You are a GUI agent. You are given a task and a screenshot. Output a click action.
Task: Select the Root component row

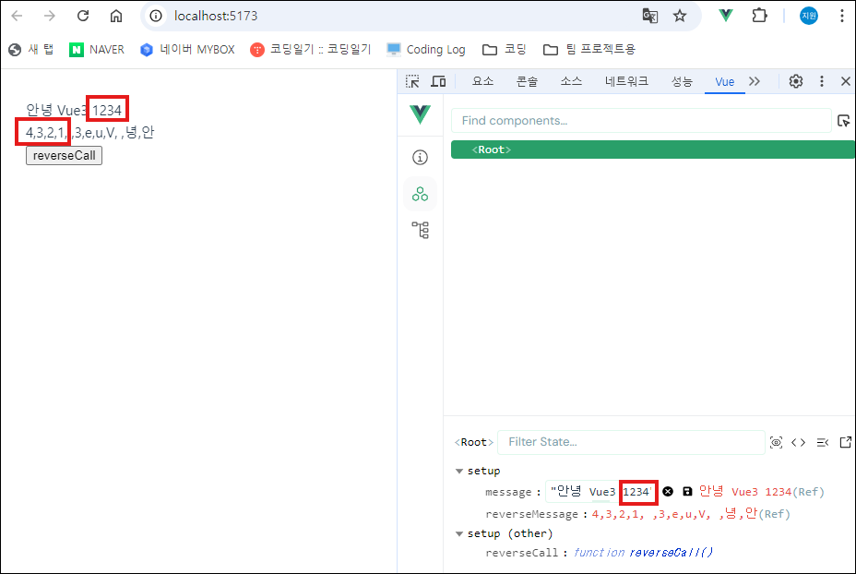[x=653, y=149]
